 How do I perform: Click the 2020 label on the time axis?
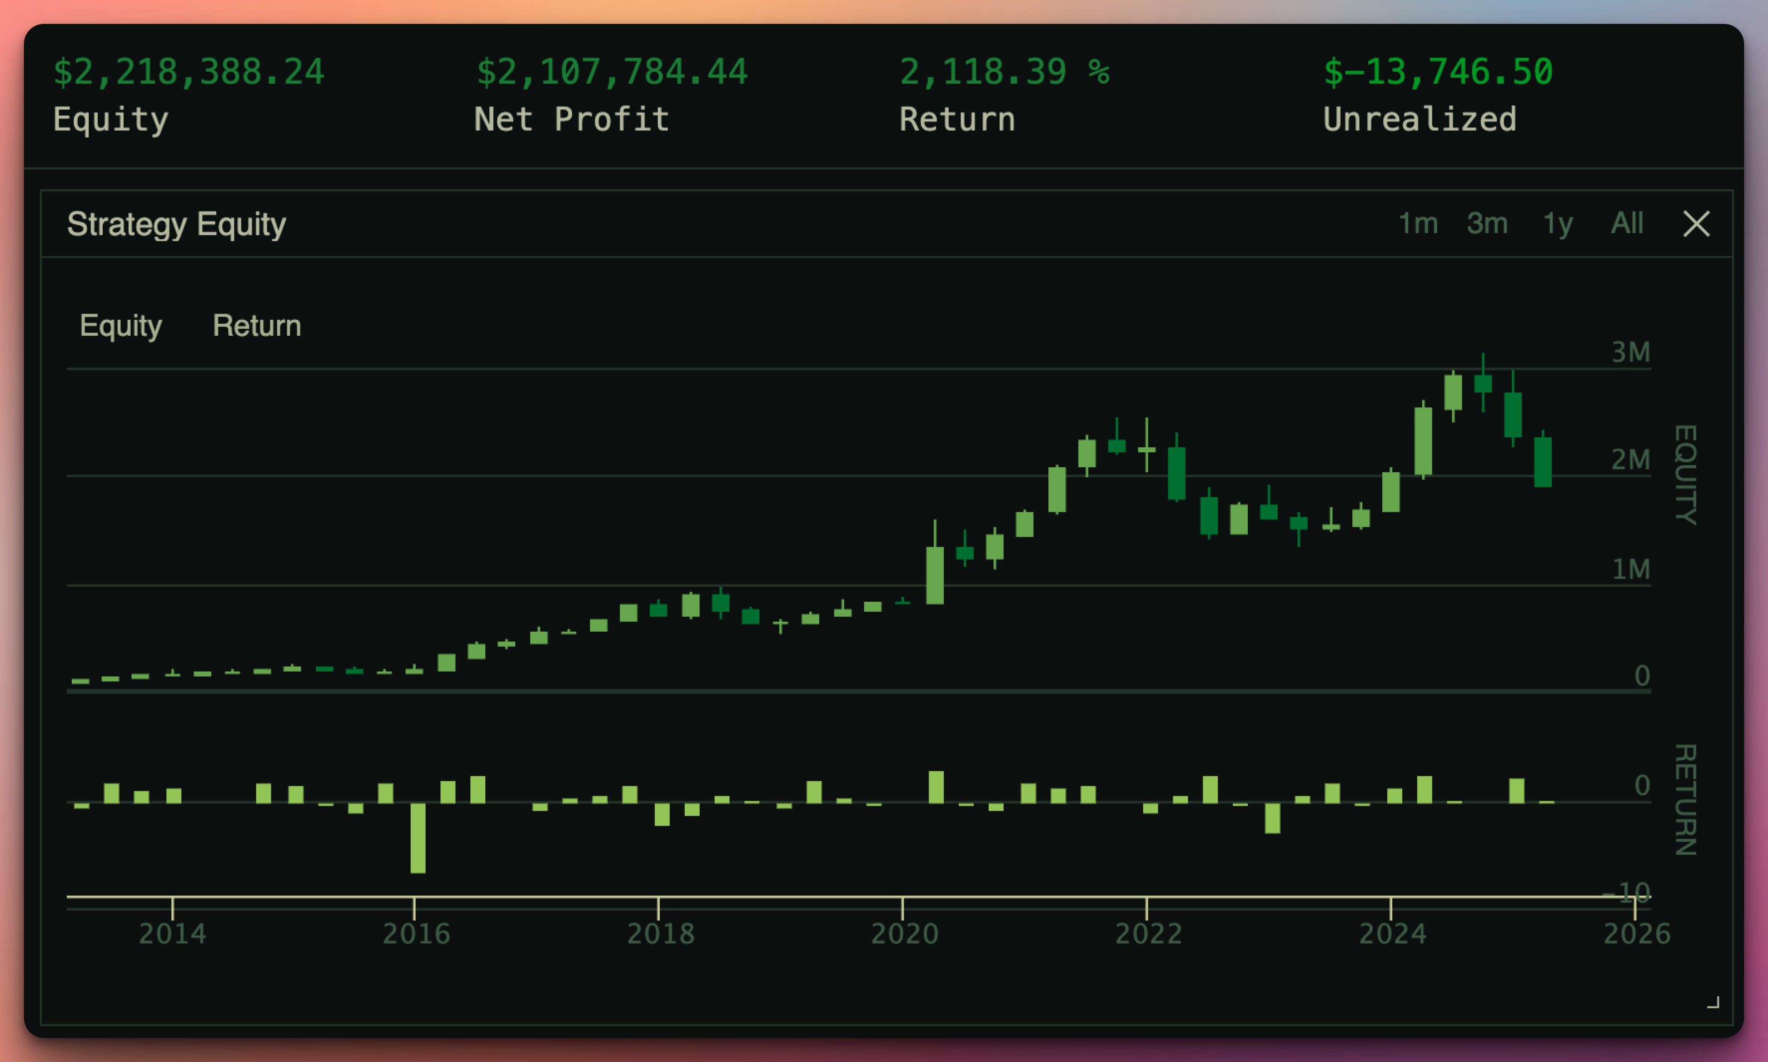905,934
